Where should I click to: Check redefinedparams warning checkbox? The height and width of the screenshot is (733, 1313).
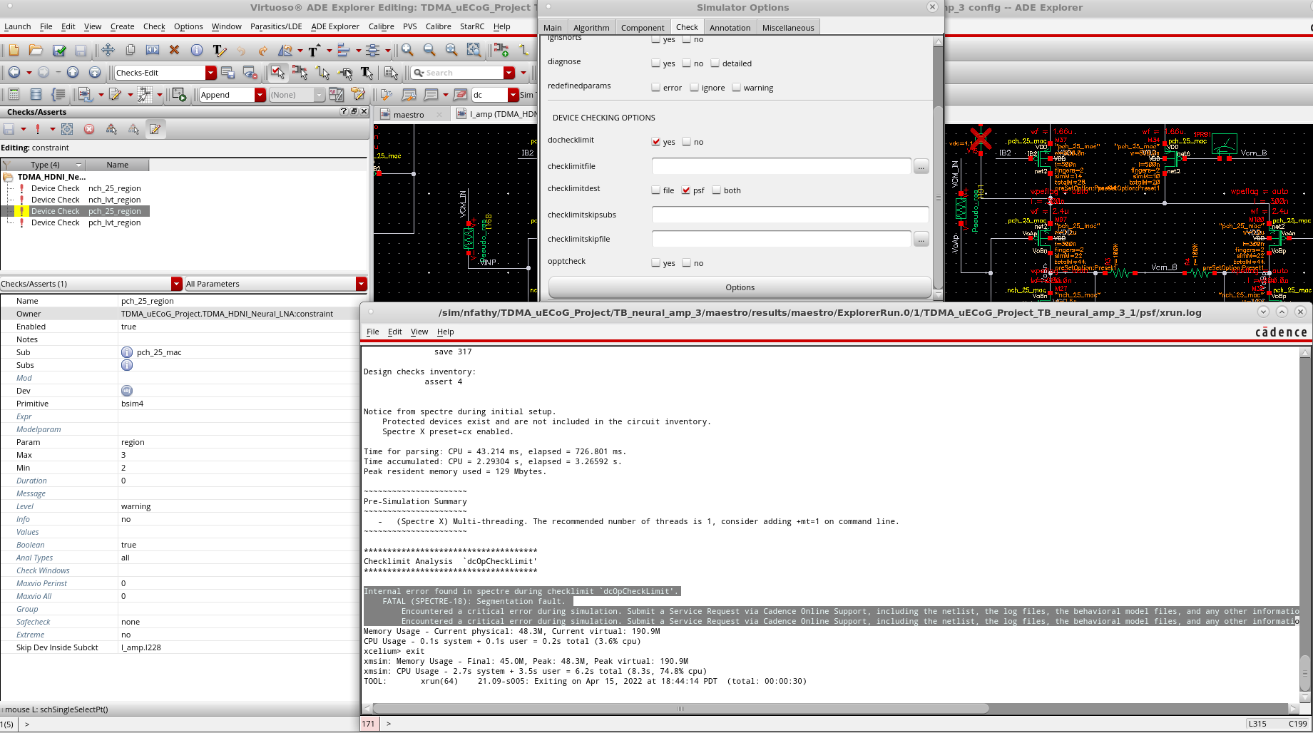coord(737,87)
